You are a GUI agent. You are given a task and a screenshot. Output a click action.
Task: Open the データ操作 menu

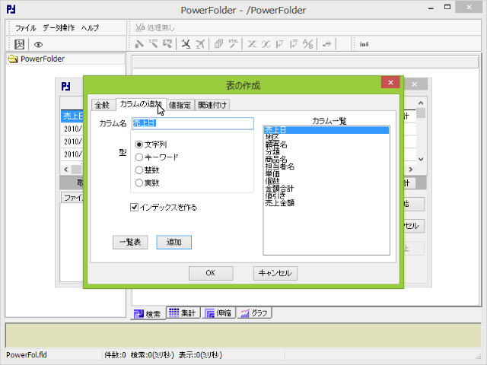click(x=59, y=28)
